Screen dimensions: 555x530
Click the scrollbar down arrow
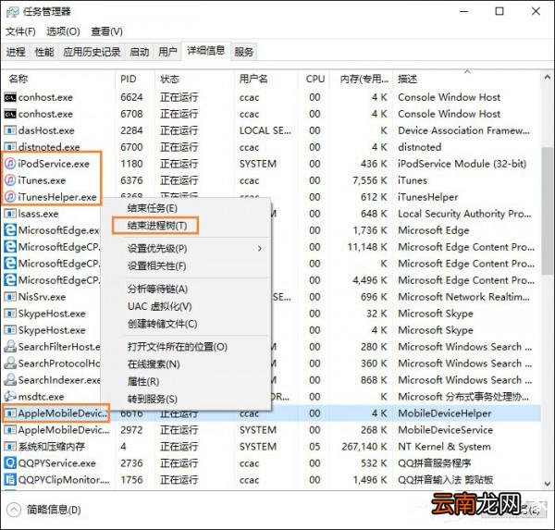tap(548, 484)
